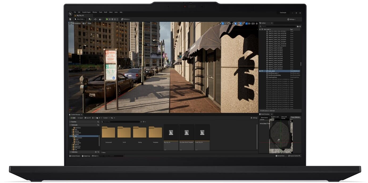The height and width of the screenshot is (183, 368).
Task: Switch to the Output Log tab
Action: tap(86, 156)
